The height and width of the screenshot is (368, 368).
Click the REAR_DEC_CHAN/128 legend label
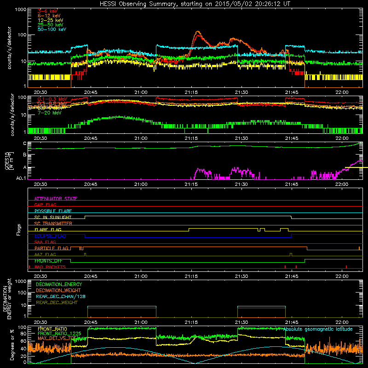click(x=61, y=296)
